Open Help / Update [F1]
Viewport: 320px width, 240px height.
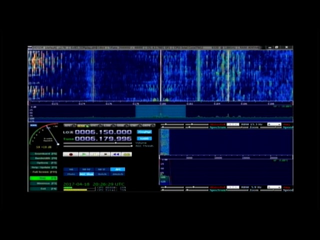43,167
